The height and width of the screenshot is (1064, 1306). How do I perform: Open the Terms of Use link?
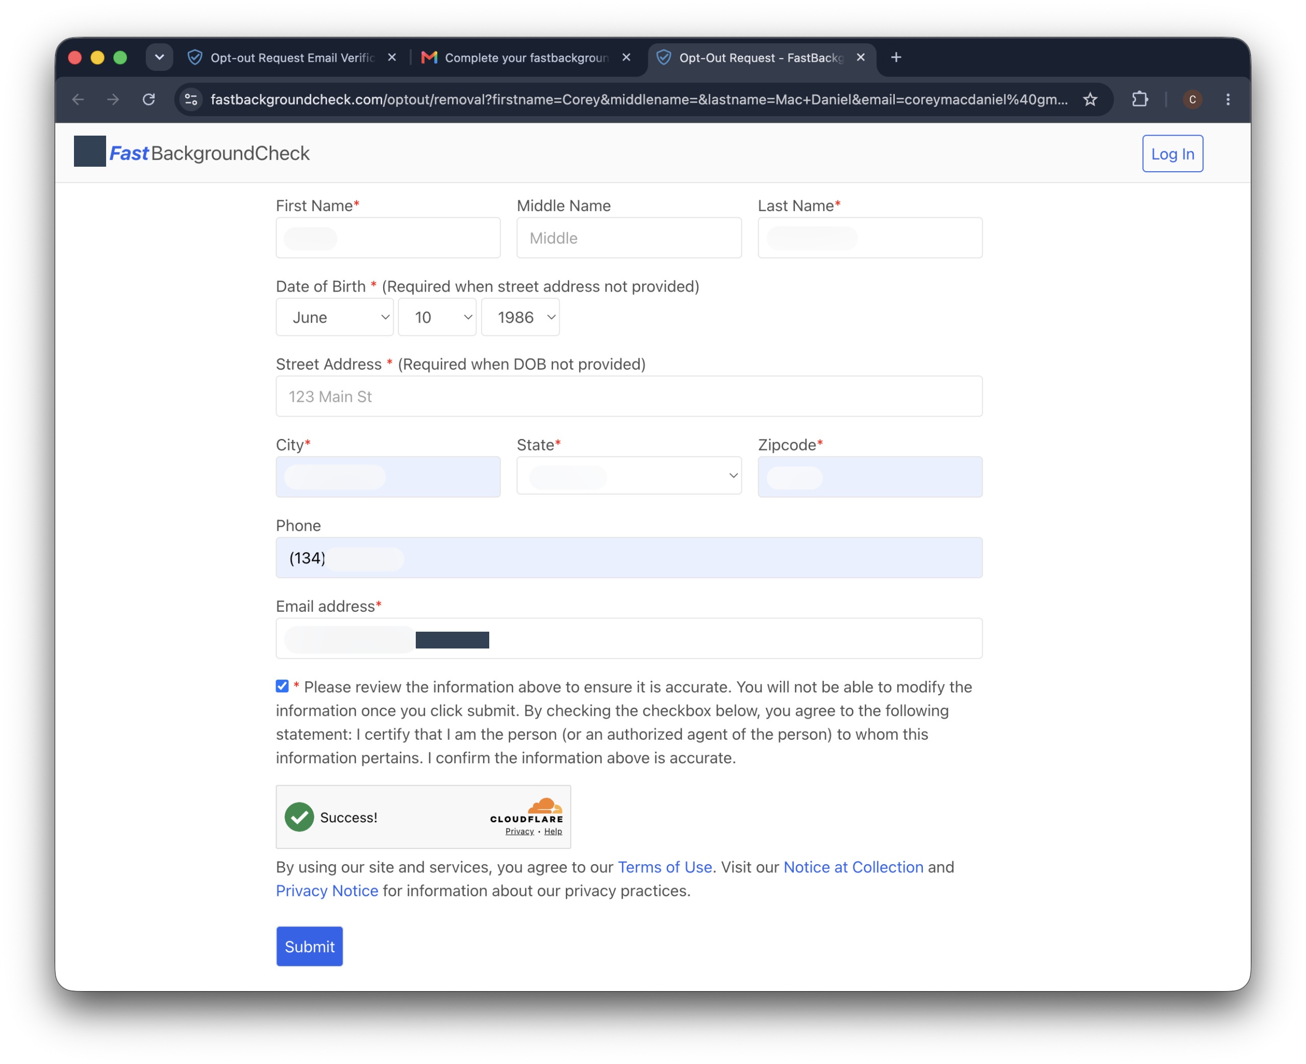point(665,867)
